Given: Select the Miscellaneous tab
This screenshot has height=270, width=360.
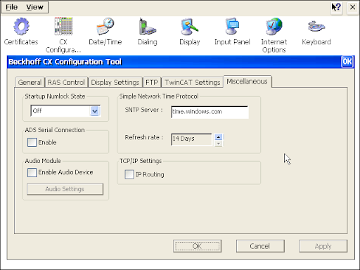Looking at the screenshot, I should tap(247, 82).
